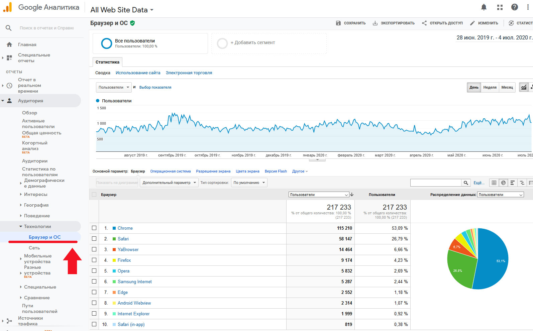The width and height of the screenshot is (533, 331).
Task: Select the data table view icon
Action: [x=494, y=183]
